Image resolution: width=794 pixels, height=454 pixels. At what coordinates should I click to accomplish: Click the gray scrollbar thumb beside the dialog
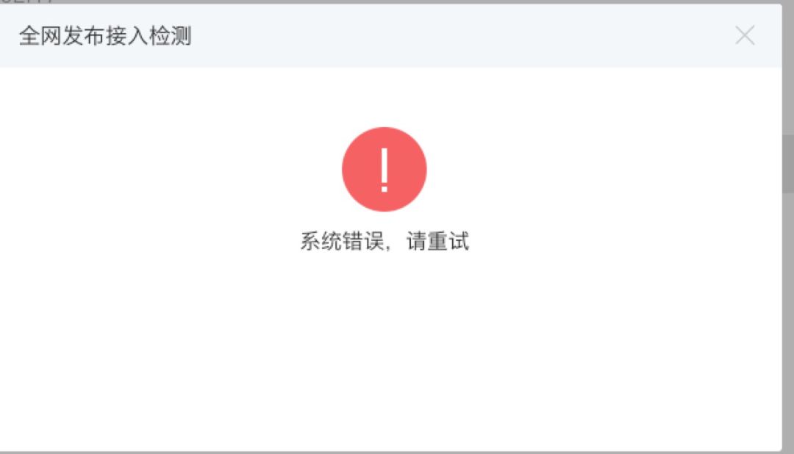(788, 164)
